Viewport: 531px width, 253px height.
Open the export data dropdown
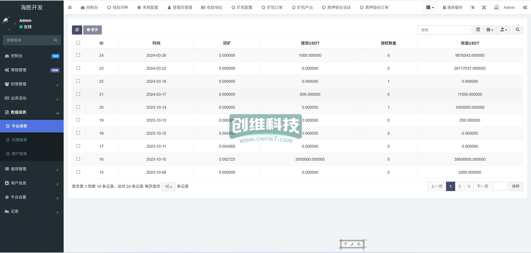tap(504, 30)
